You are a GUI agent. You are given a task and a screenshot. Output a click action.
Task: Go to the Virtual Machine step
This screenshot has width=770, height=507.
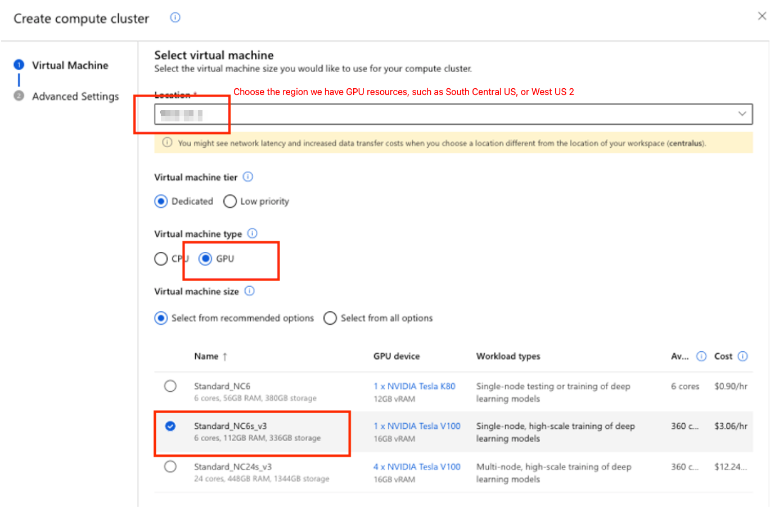pyautogui.click(x=70, y=65)
